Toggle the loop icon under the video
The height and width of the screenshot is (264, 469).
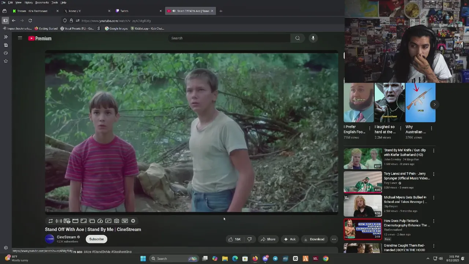coord(51,221)
